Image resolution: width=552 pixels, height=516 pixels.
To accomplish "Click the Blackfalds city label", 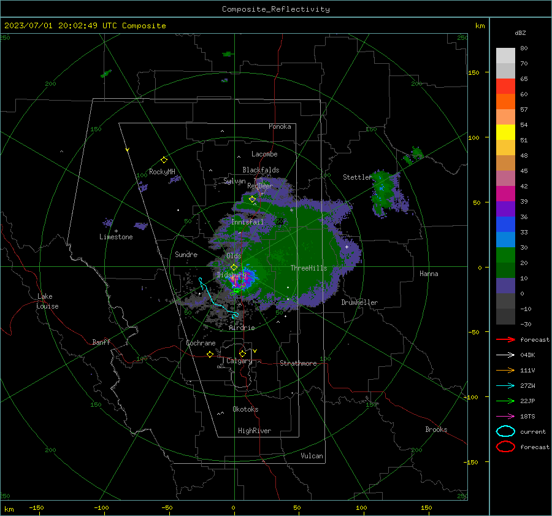I will point(261,170).
